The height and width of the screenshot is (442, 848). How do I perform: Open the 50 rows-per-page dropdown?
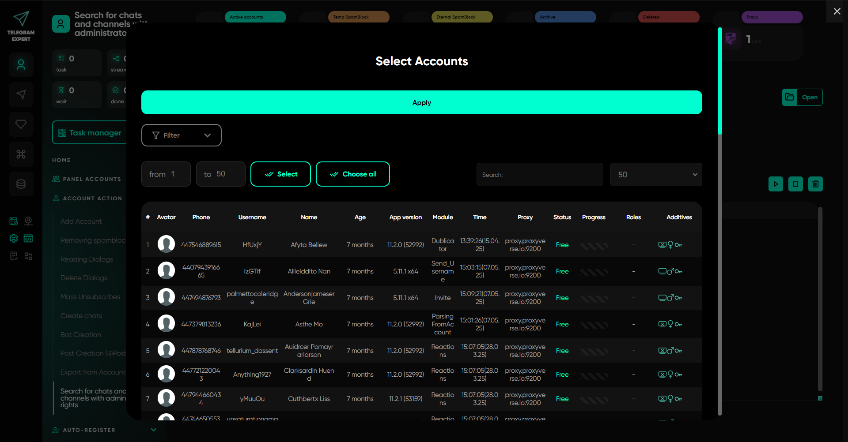[x=656, y=175]
